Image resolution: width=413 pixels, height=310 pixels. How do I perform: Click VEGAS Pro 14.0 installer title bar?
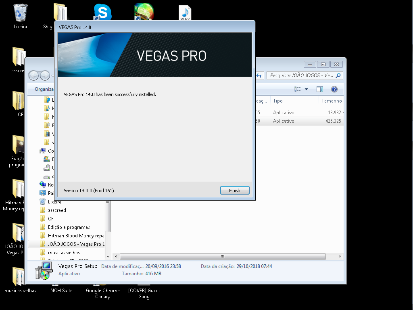(155, 27)
